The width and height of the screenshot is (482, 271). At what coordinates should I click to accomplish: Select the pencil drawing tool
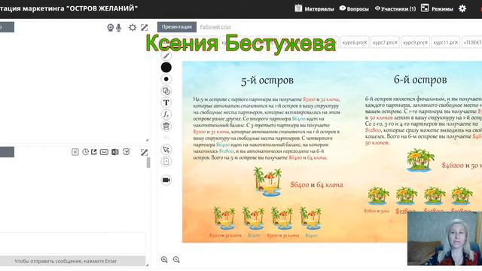coord(166,55)
